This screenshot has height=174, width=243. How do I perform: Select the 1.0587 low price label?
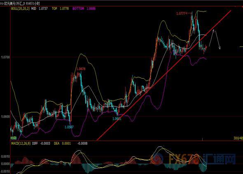[69, 127]
